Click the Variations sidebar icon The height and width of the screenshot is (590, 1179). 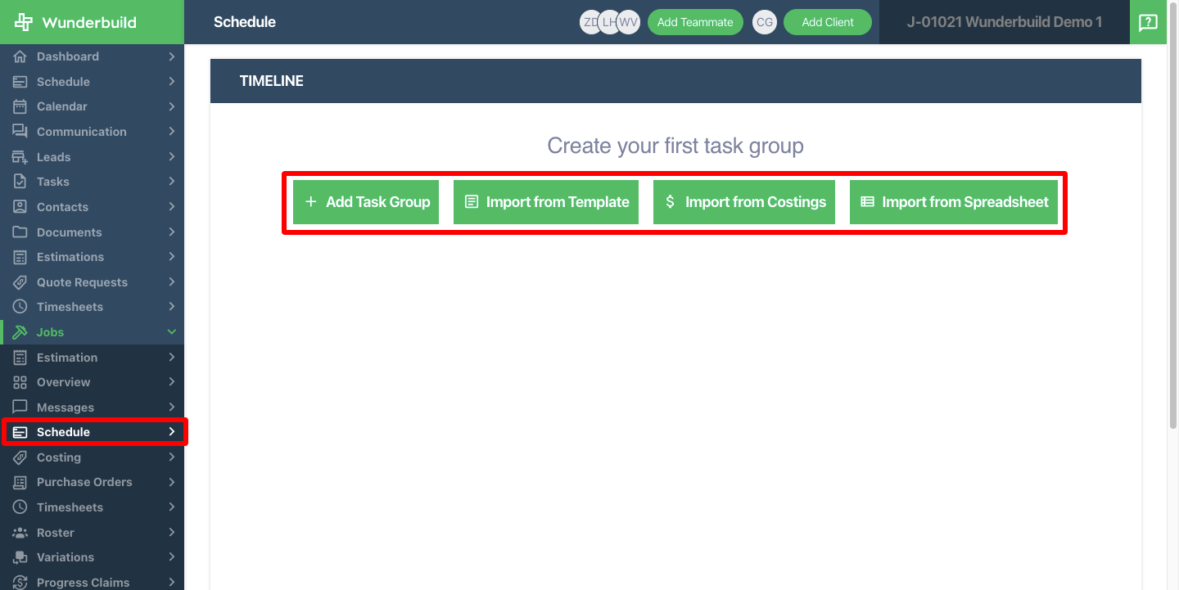click(x=20, y=557)
